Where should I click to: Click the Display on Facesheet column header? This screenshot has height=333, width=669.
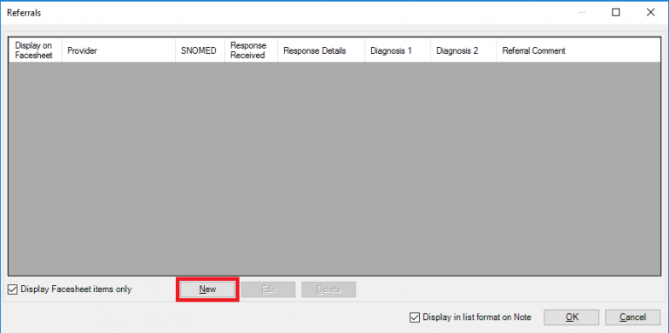point(35,50)
